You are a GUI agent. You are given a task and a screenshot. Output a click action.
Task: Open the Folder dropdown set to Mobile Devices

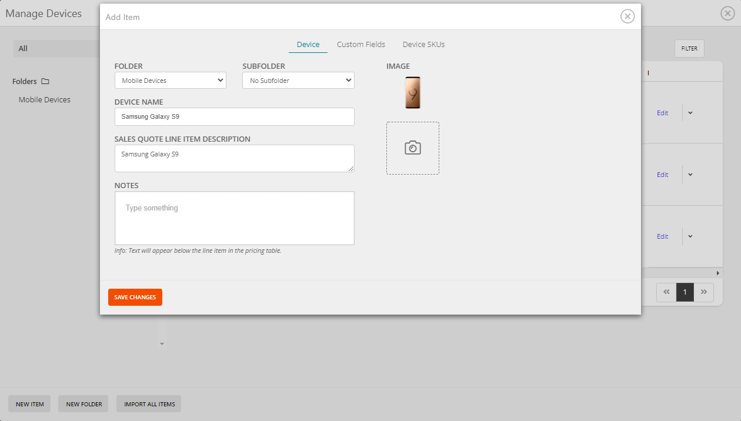click(170, 80)
